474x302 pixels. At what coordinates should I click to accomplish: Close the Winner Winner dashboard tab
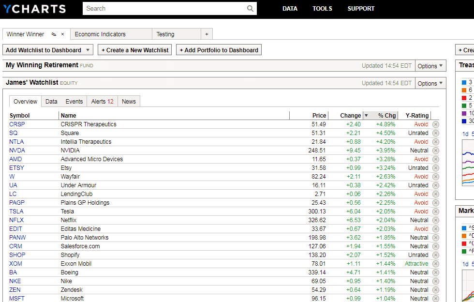point(62,34)
